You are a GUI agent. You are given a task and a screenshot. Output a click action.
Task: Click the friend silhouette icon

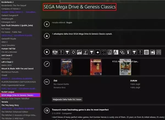click(47, 35)
